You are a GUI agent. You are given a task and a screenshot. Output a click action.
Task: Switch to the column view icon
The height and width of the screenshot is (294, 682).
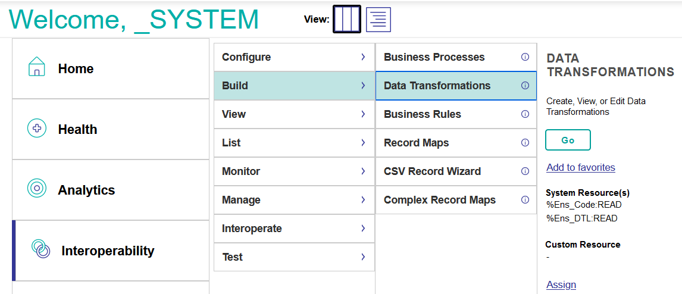[347, 19]
